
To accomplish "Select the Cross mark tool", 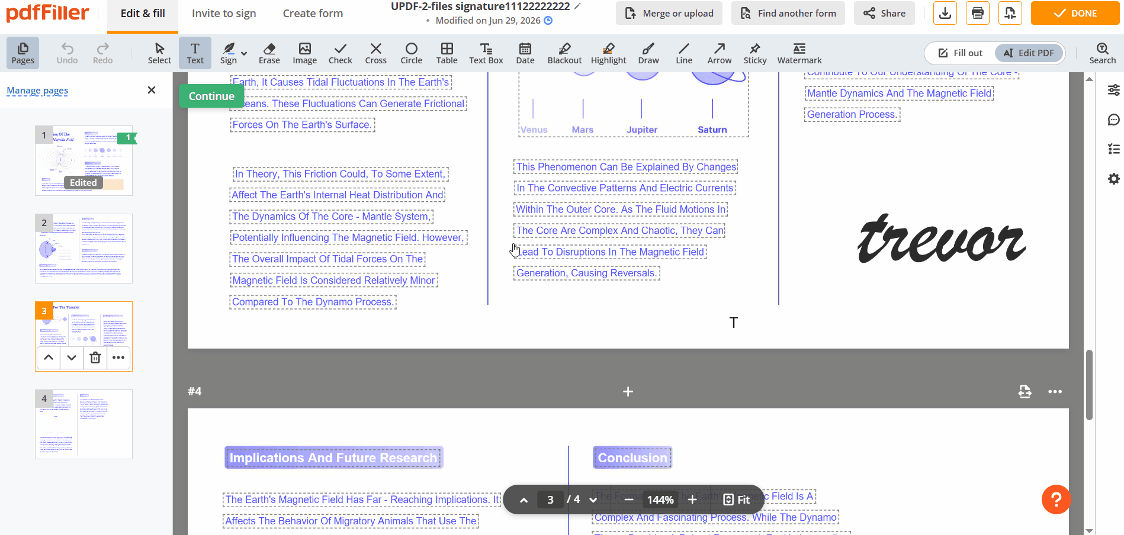I will pos(375,53).
